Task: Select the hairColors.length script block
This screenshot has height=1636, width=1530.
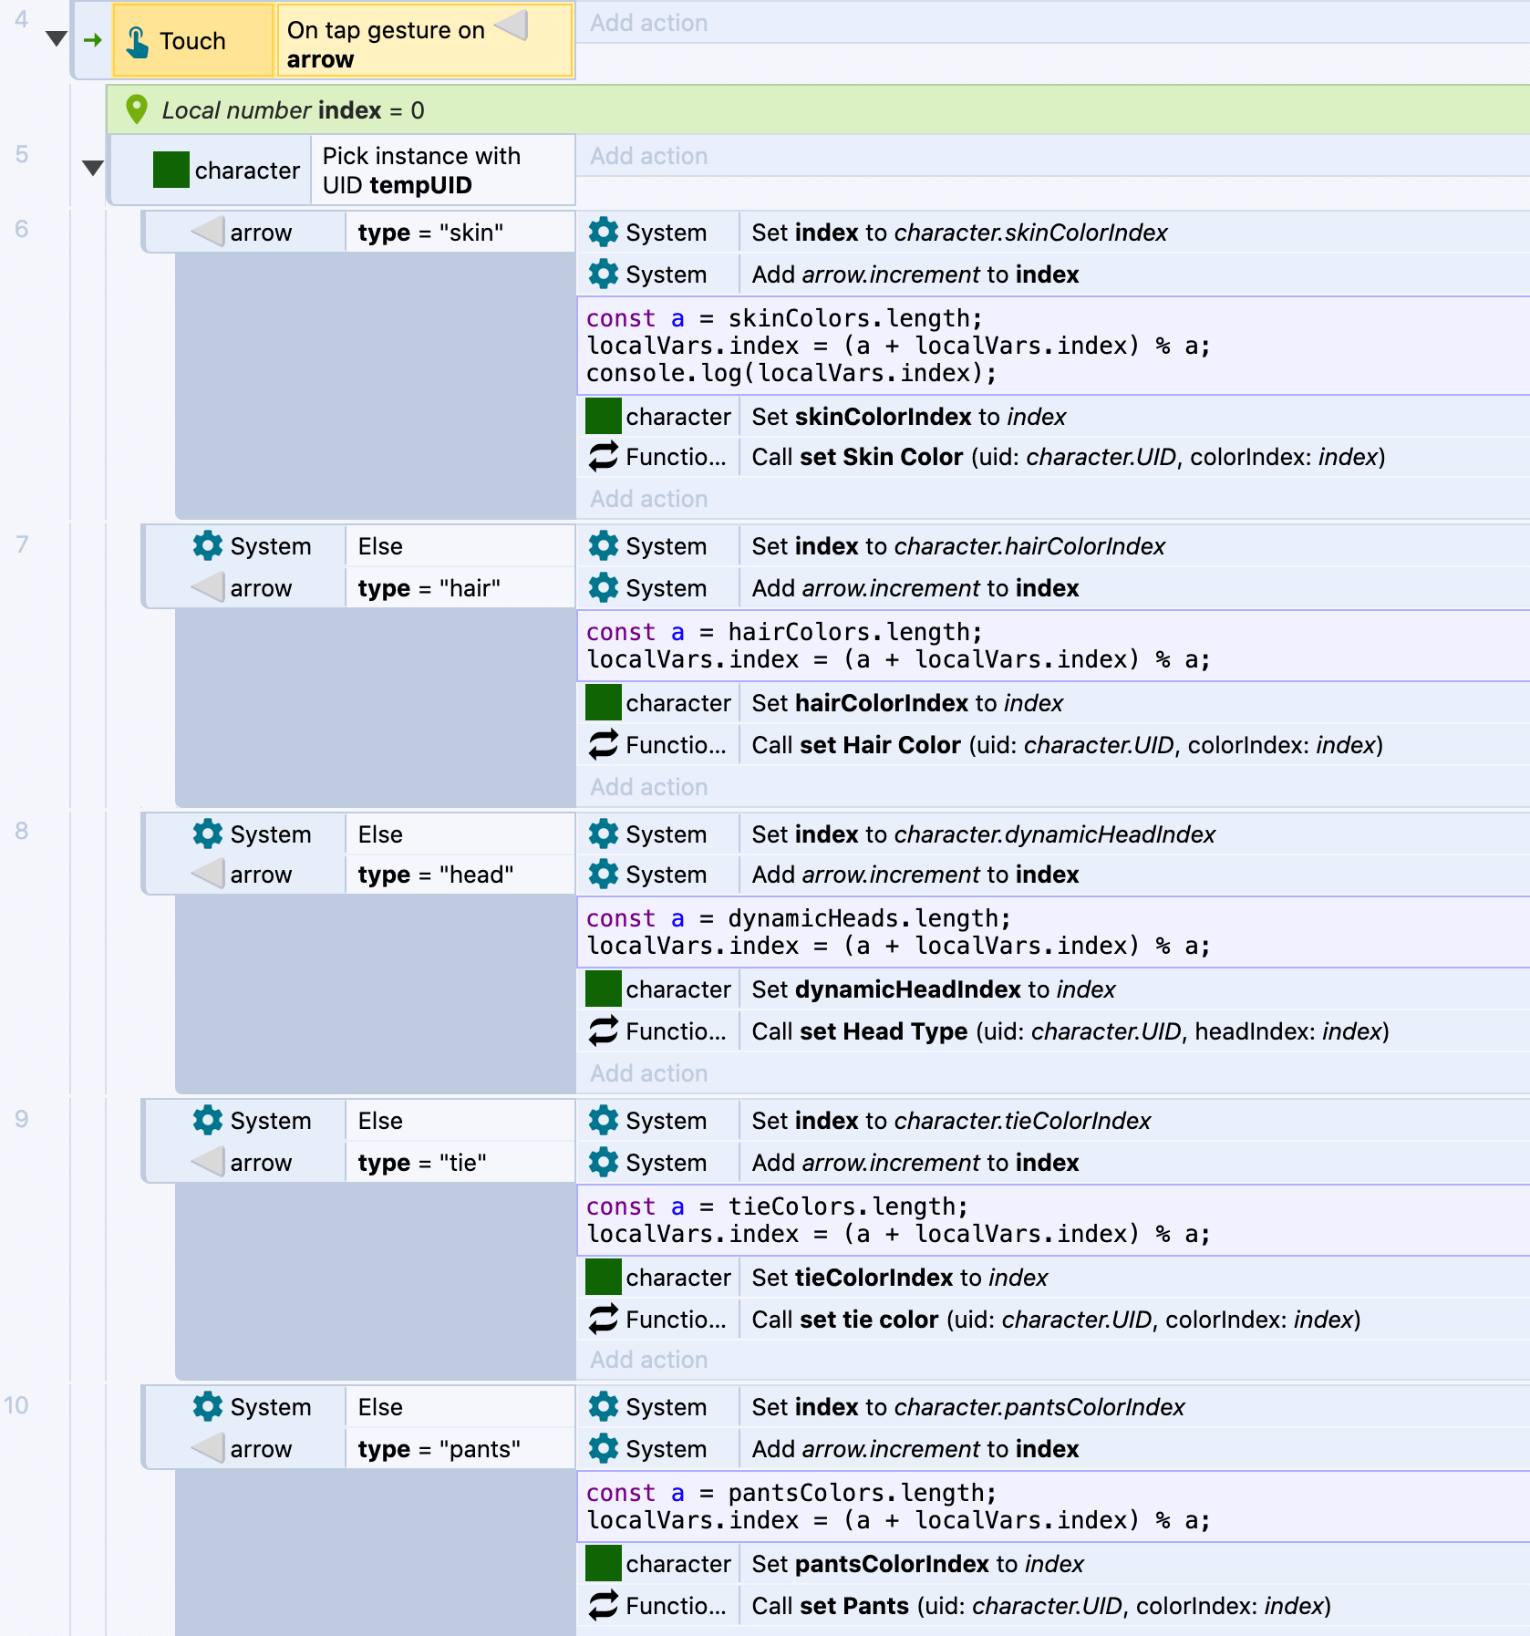Action: click(1053, 646)
